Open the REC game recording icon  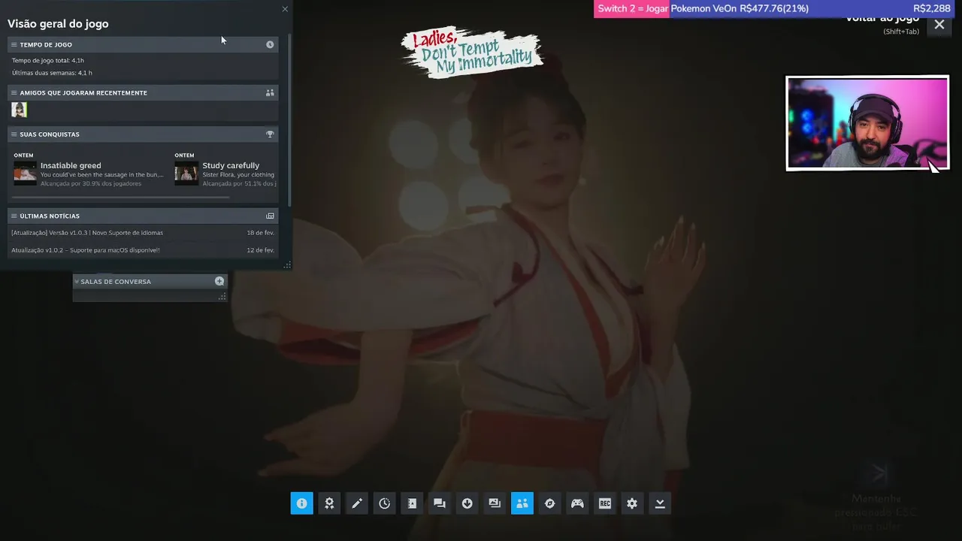point(605,503)
